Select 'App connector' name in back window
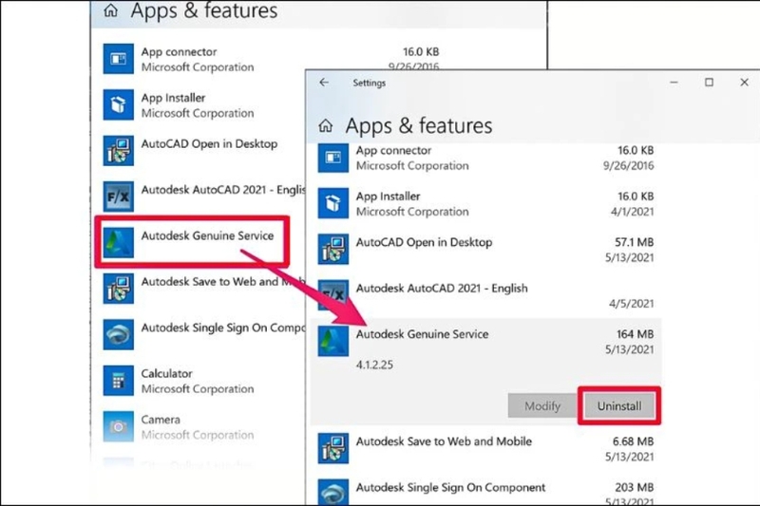 (179, 52)
